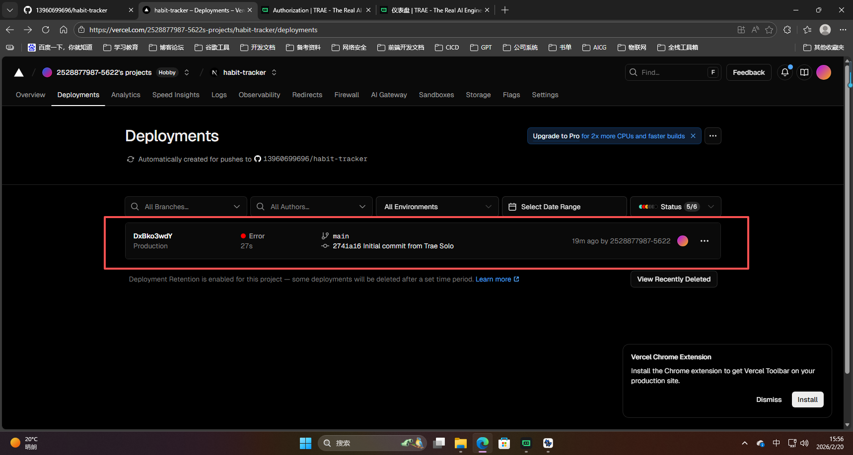Open the Logs tab

click(x=219, y=95)
